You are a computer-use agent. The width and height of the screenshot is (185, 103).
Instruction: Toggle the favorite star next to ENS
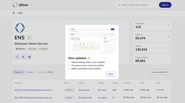coord(29,38)
